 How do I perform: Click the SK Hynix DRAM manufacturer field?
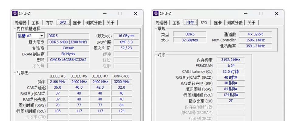click(x=68, y=54)
